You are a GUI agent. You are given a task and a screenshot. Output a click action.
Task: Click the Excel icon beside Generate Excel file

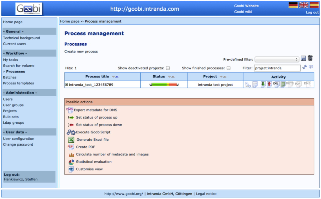click(71, 140)
